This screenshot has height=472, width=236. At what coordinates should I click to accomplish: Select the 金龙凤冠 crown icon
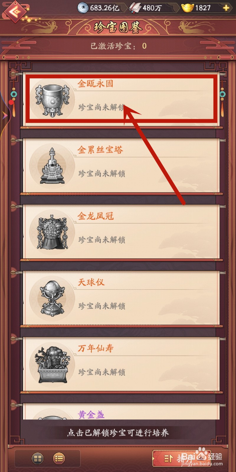[x=53, y=232]
